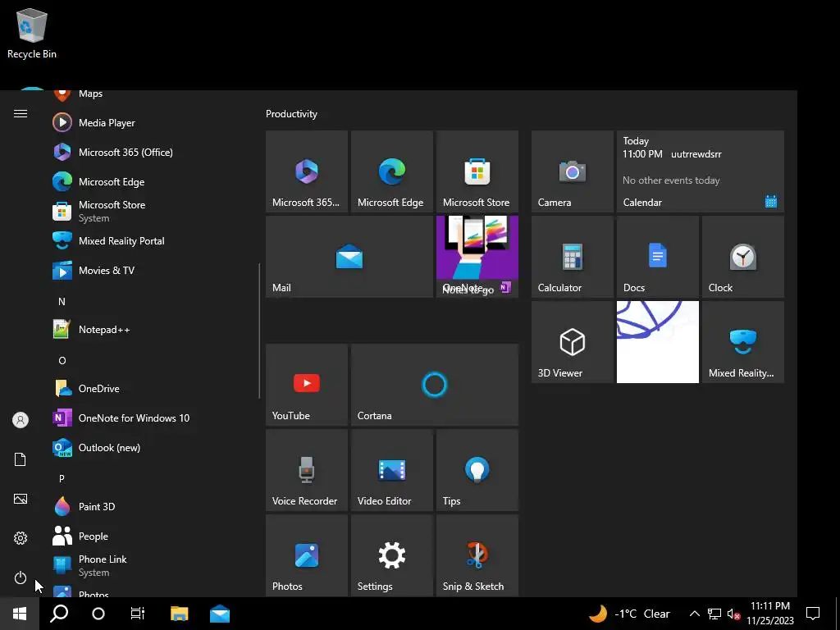Click the app list scrollbar
The image size is (840, 630).
[x=259, y=331]
